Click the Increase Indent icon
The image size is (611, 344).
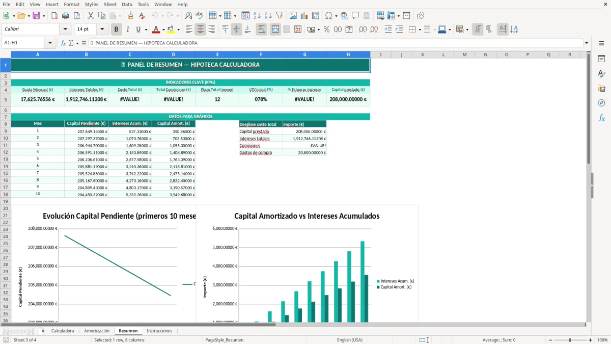point(388,30)
